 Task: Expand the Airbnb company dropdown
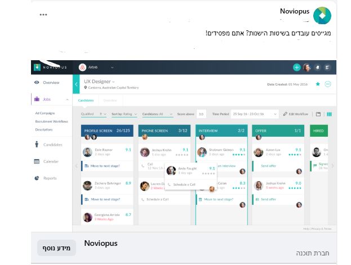click(x=112, y=68)
